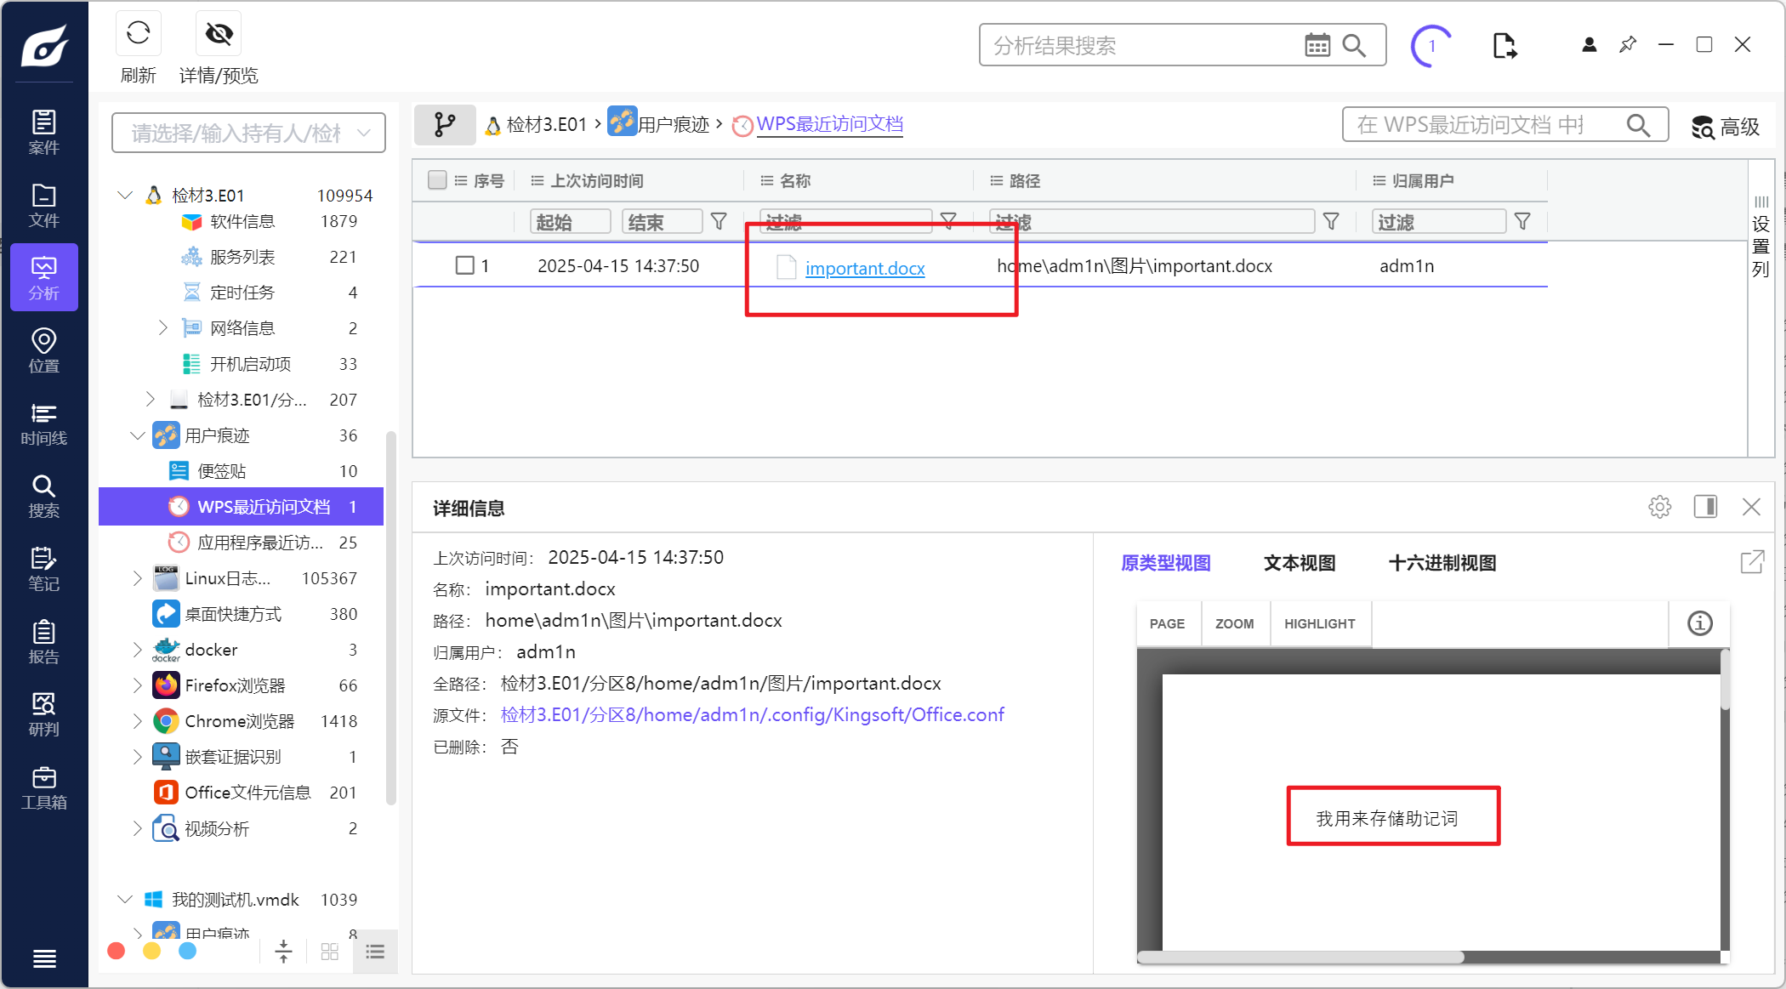Open detail panel settings gear

[1659, 508]
